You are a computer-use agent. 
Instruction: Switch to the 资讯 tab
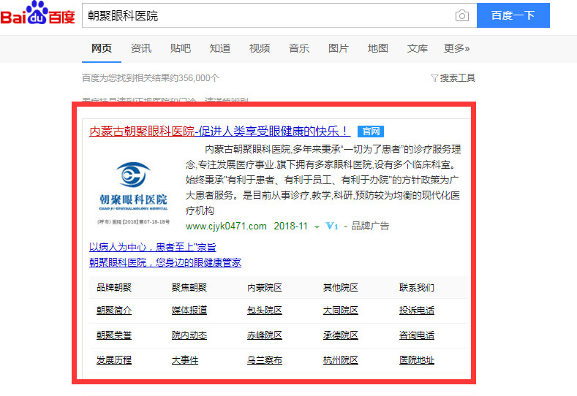141,48
